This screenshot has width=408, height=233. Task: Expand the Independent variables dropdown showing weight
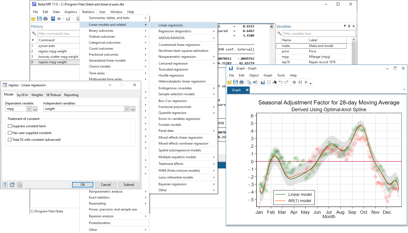click(x=126, y=108)
